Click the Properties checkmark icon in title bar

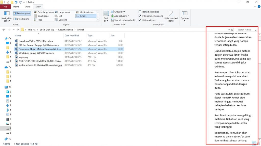[x=8, y=2]
